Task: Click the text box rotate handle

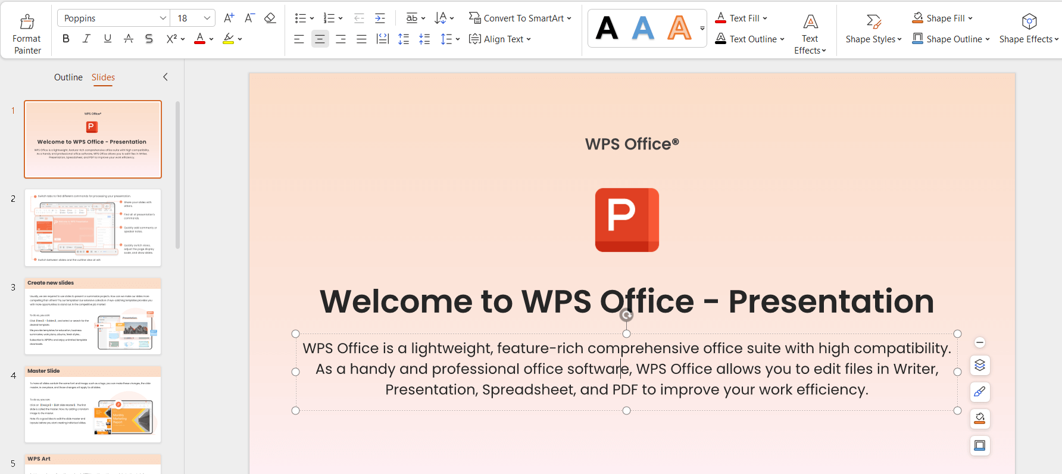Action: (x=626, y=316)
